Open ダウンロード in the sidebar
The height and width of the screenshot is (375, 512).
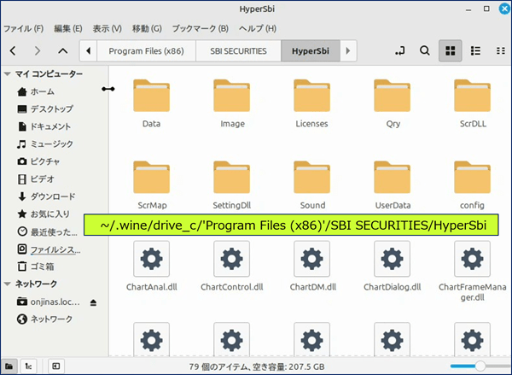46,196
